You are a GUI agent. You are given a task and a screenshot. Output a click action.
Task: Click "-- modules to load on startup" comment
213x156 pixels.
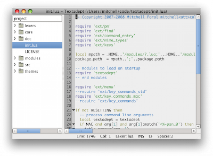point(108,68)
